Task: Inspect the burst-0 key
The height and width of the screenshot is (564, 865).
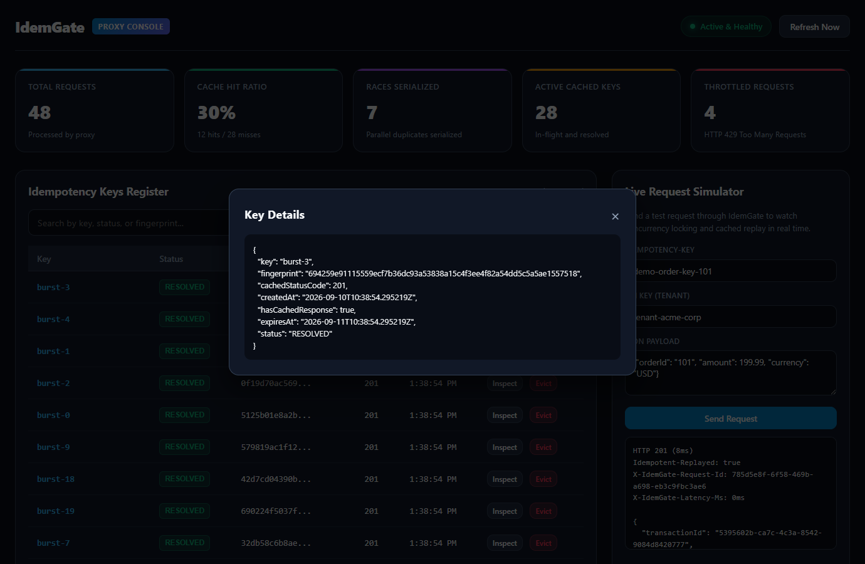Action: [505, 415]
